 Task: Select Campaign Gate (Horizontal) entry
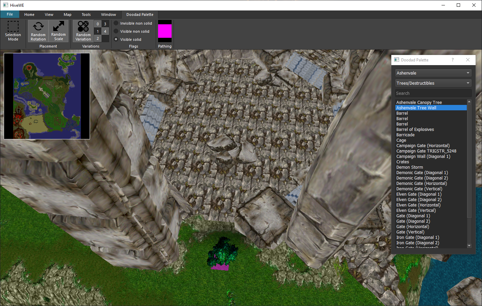pyautogui.click(x=431, y=145)
